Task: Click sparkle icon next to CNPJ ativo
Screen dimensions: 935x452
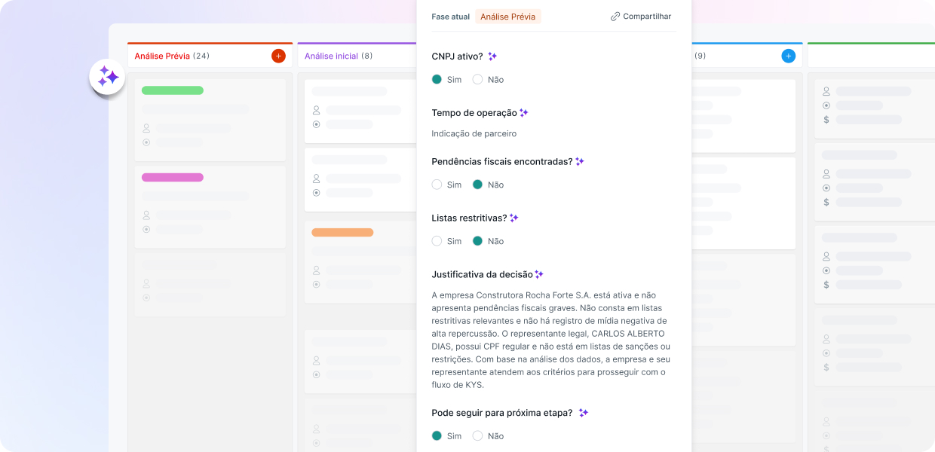Action: (x=492, y=56)
